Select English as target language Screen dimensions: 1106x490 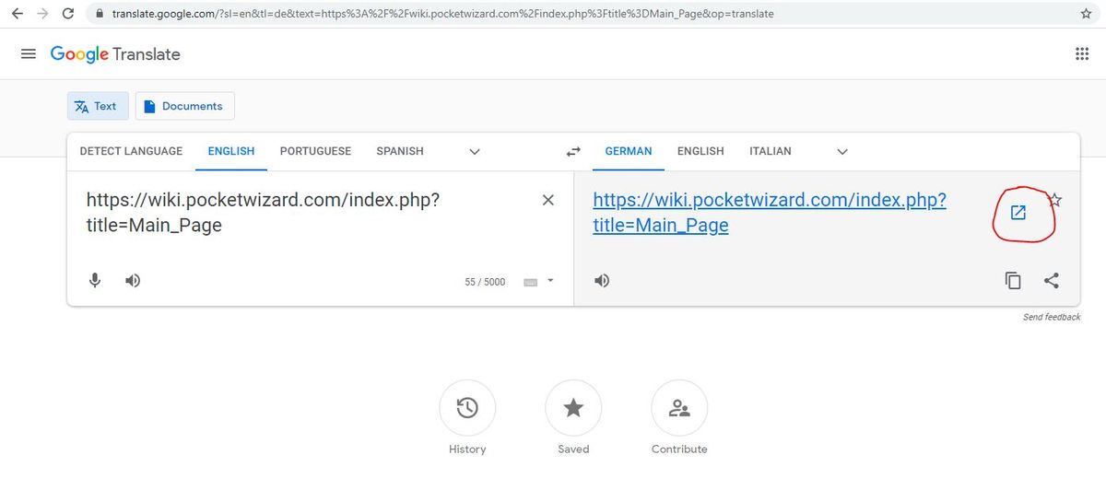700,151
